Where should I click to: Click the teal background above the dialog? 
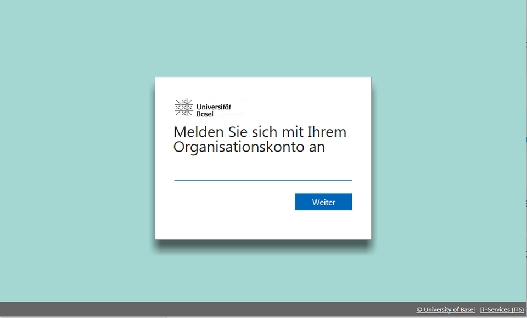tap(263, 38)
